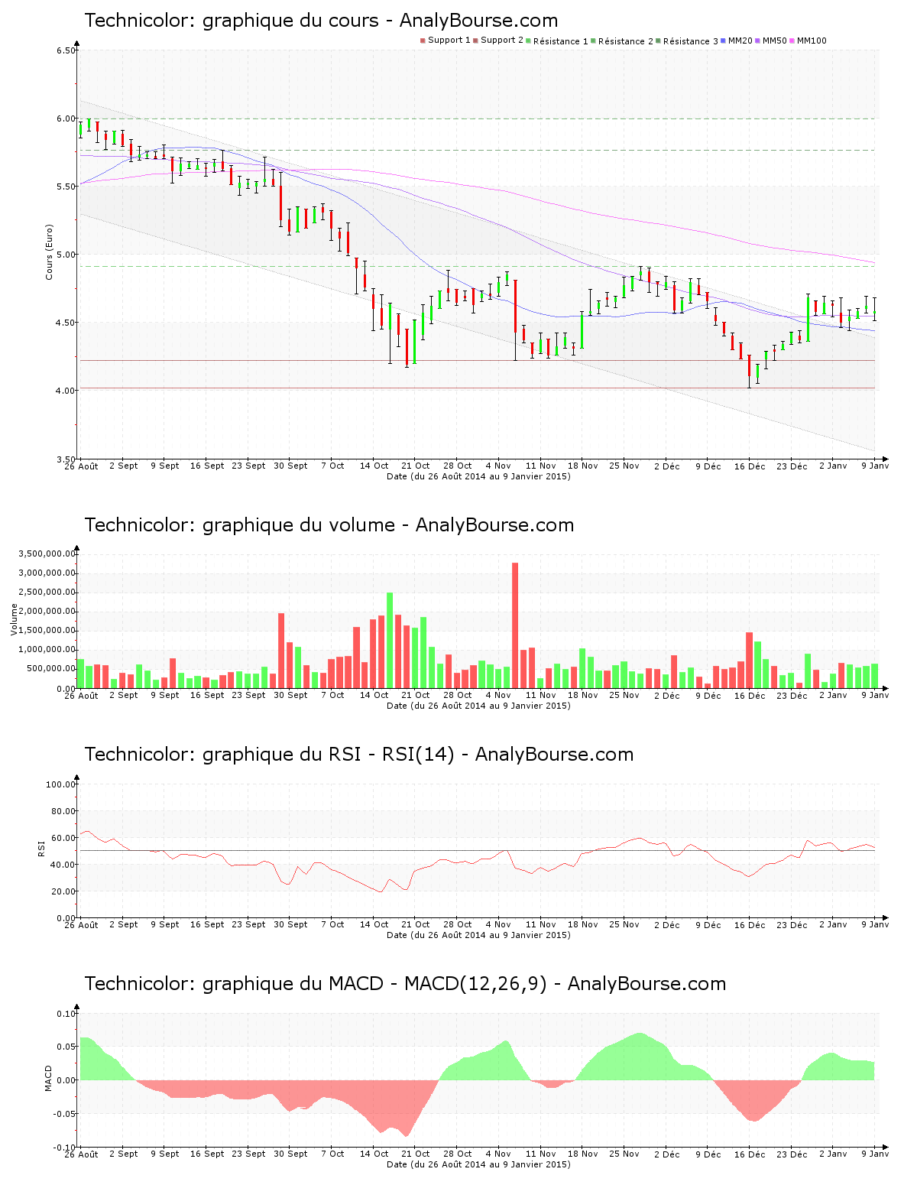Open AnalyBourse.com from the MACD chart title
Viewport: 917px width, 1185px height.
coord(646,985)
